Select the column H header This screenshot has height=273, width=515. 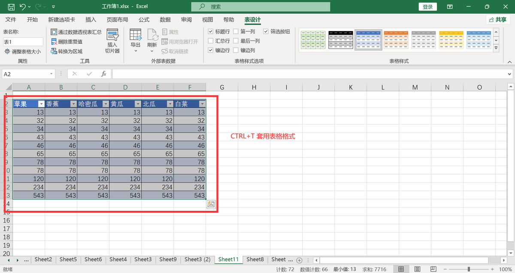click(x=254, y=87)
